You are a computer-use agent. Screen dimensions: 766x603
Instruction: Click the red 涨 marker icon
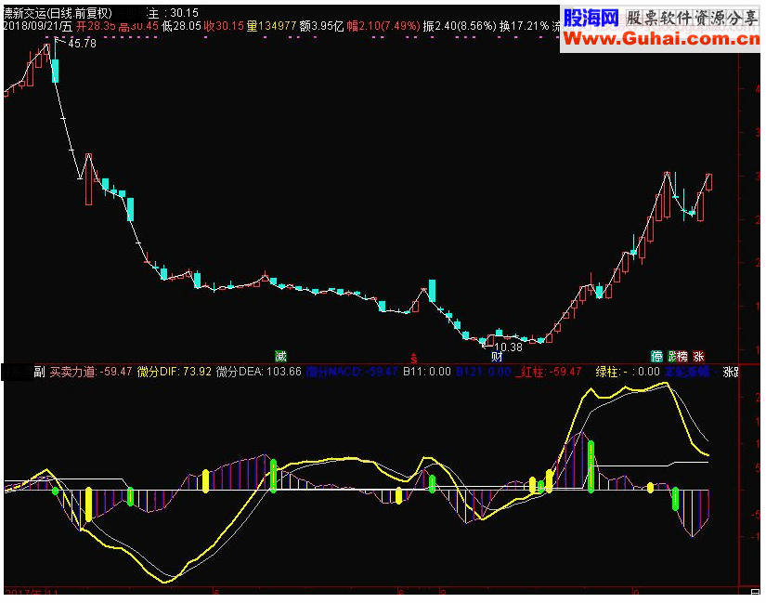pyautogui.click(x=698, y=356)
